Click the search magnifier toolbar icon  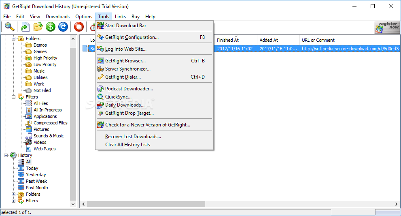9,27
